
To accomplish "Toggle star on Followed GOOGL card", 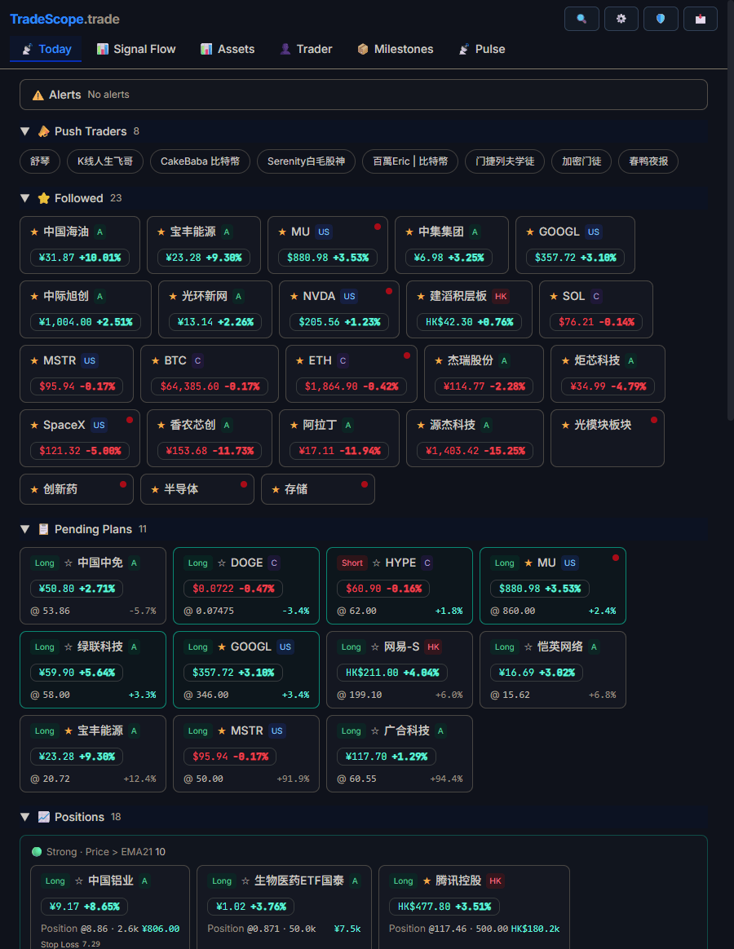I will tap(530, 232).
